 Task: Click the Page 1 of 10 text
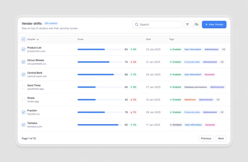coord(29,138)
